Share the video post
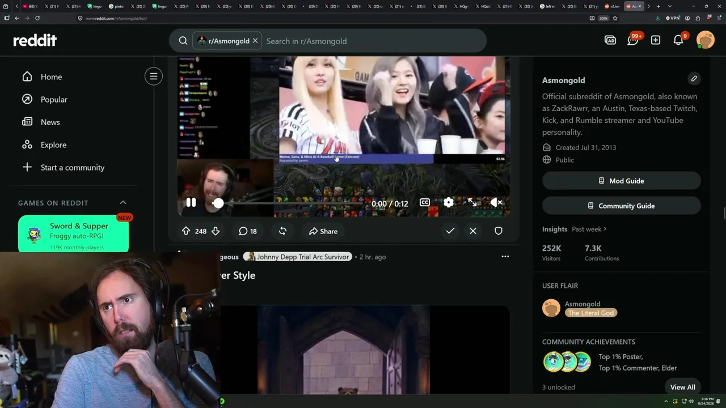Screen dimensions: 726x408 323,231
